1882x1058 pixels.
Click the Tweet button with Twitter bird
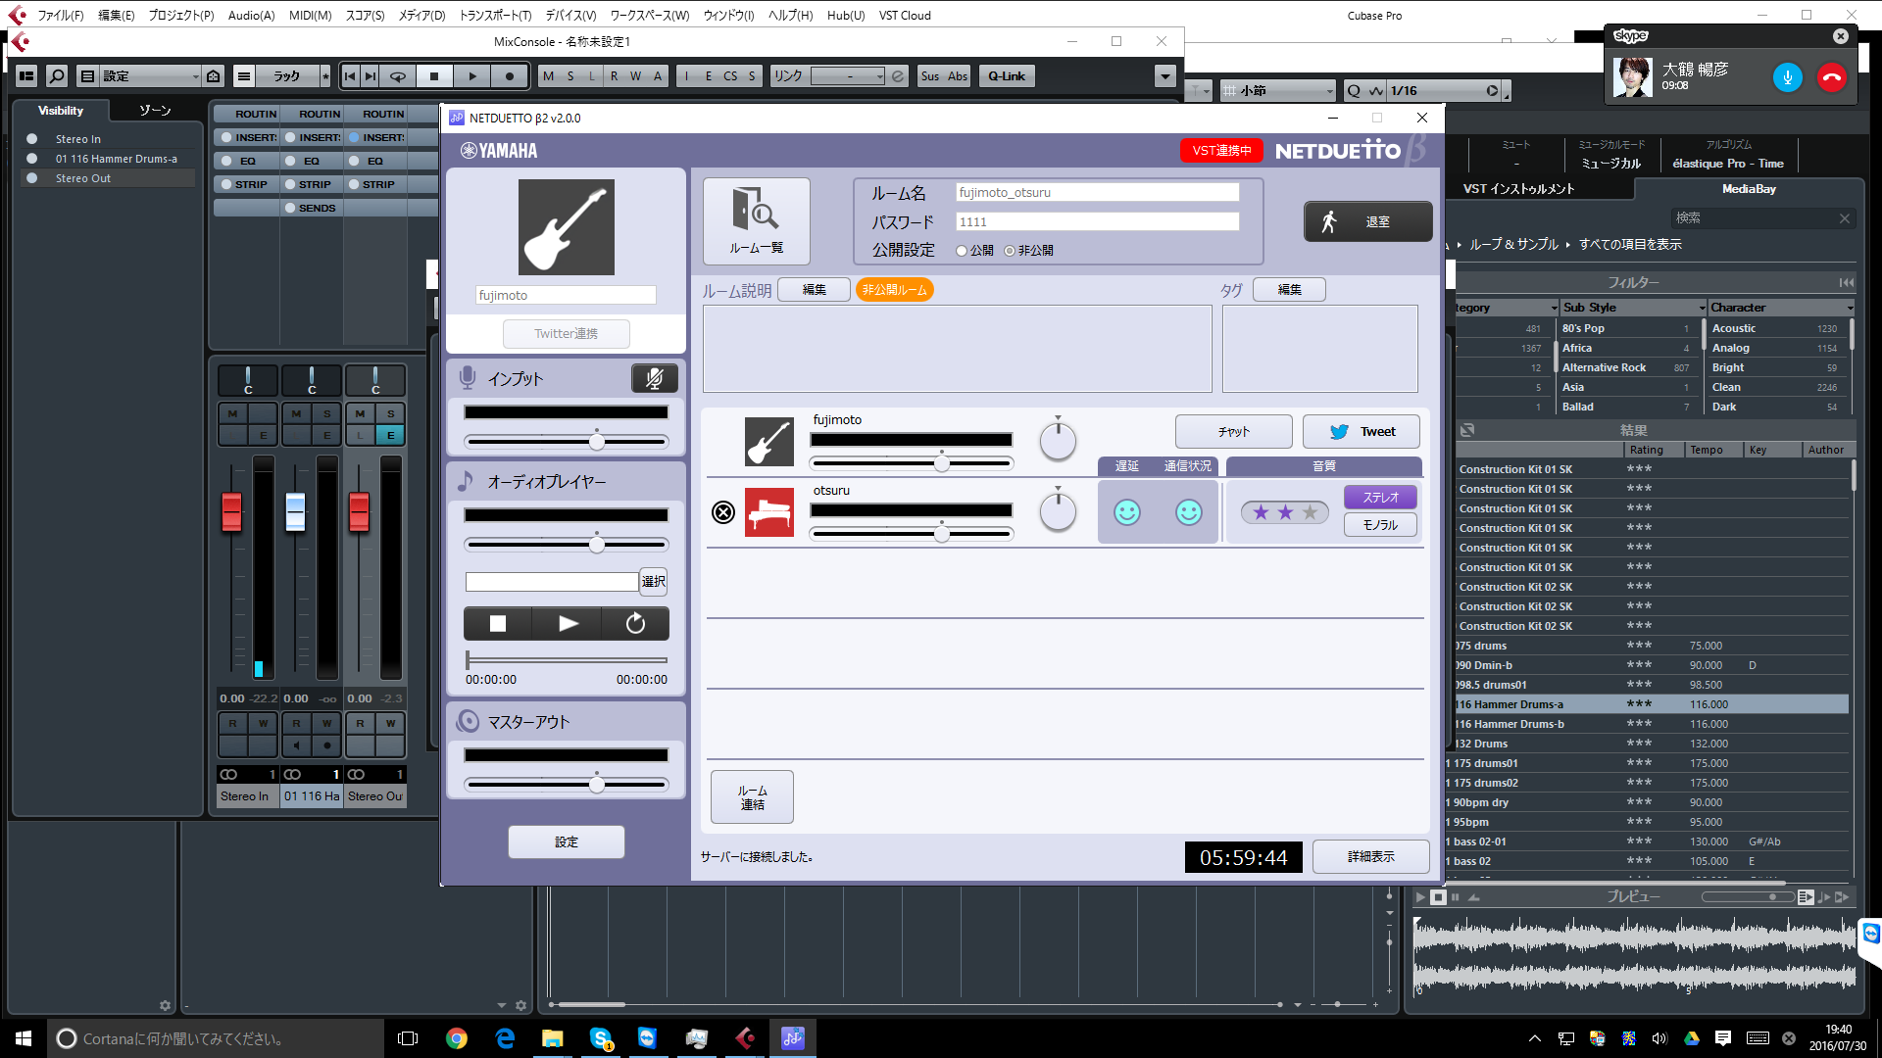(x=1362, y=431)
